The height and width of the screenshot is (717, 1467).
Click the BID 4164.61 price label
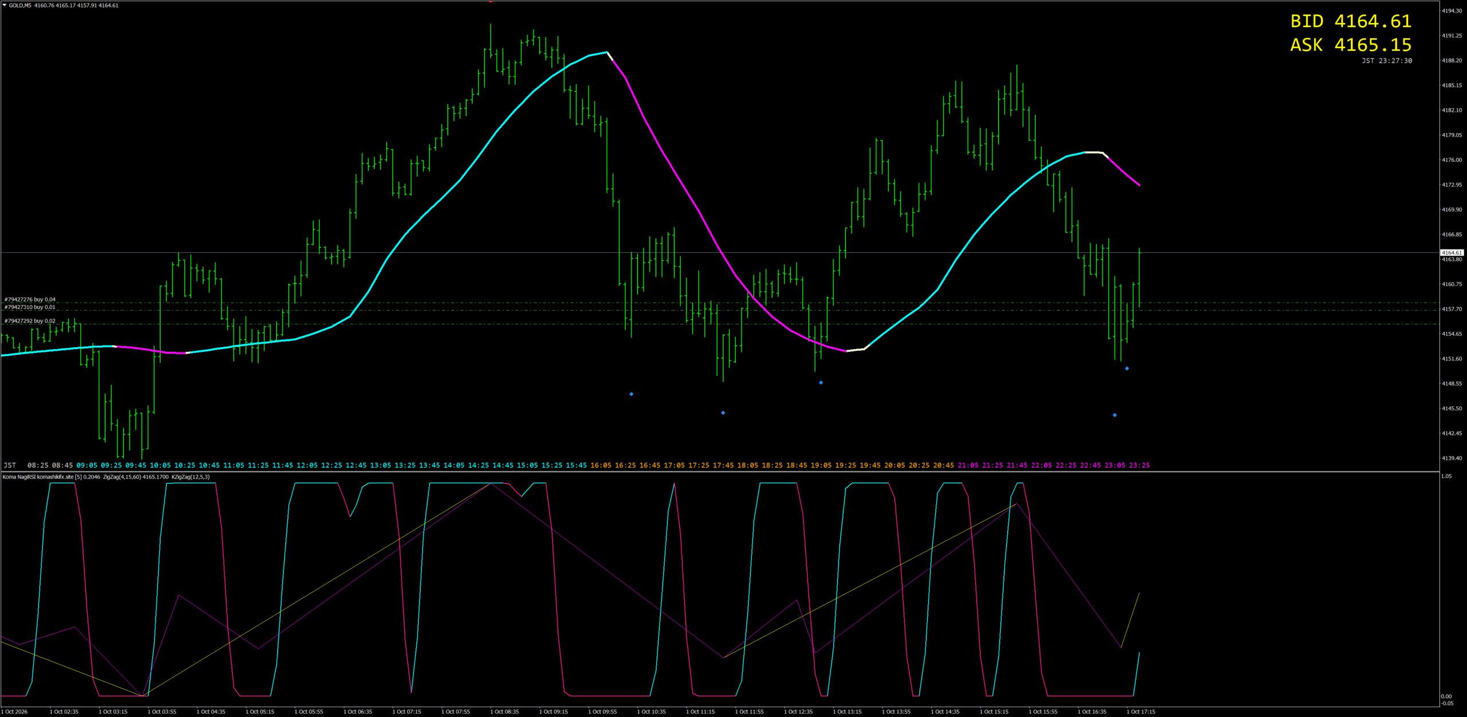coord(1351,21)
